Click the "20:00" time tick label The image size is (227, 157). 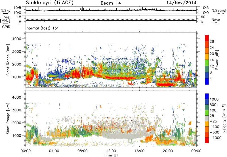[x=168, y=151]
